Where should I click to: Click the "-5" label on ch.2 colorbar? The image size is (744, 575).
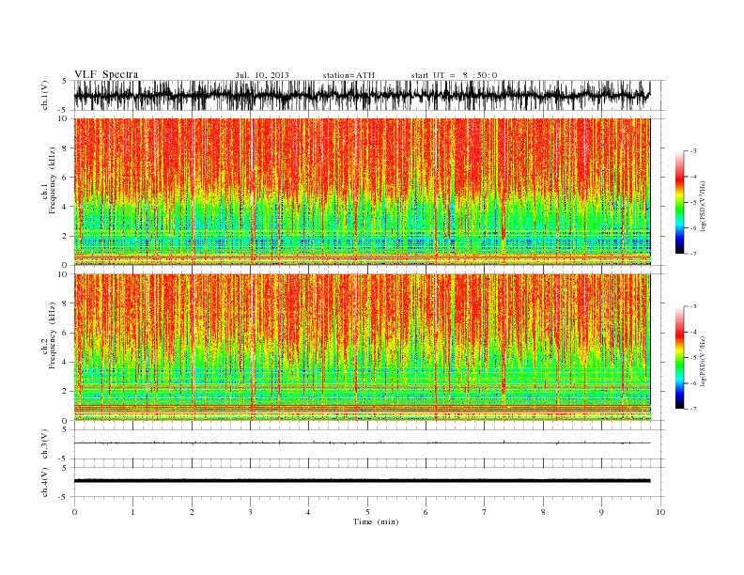coord(692,358)
